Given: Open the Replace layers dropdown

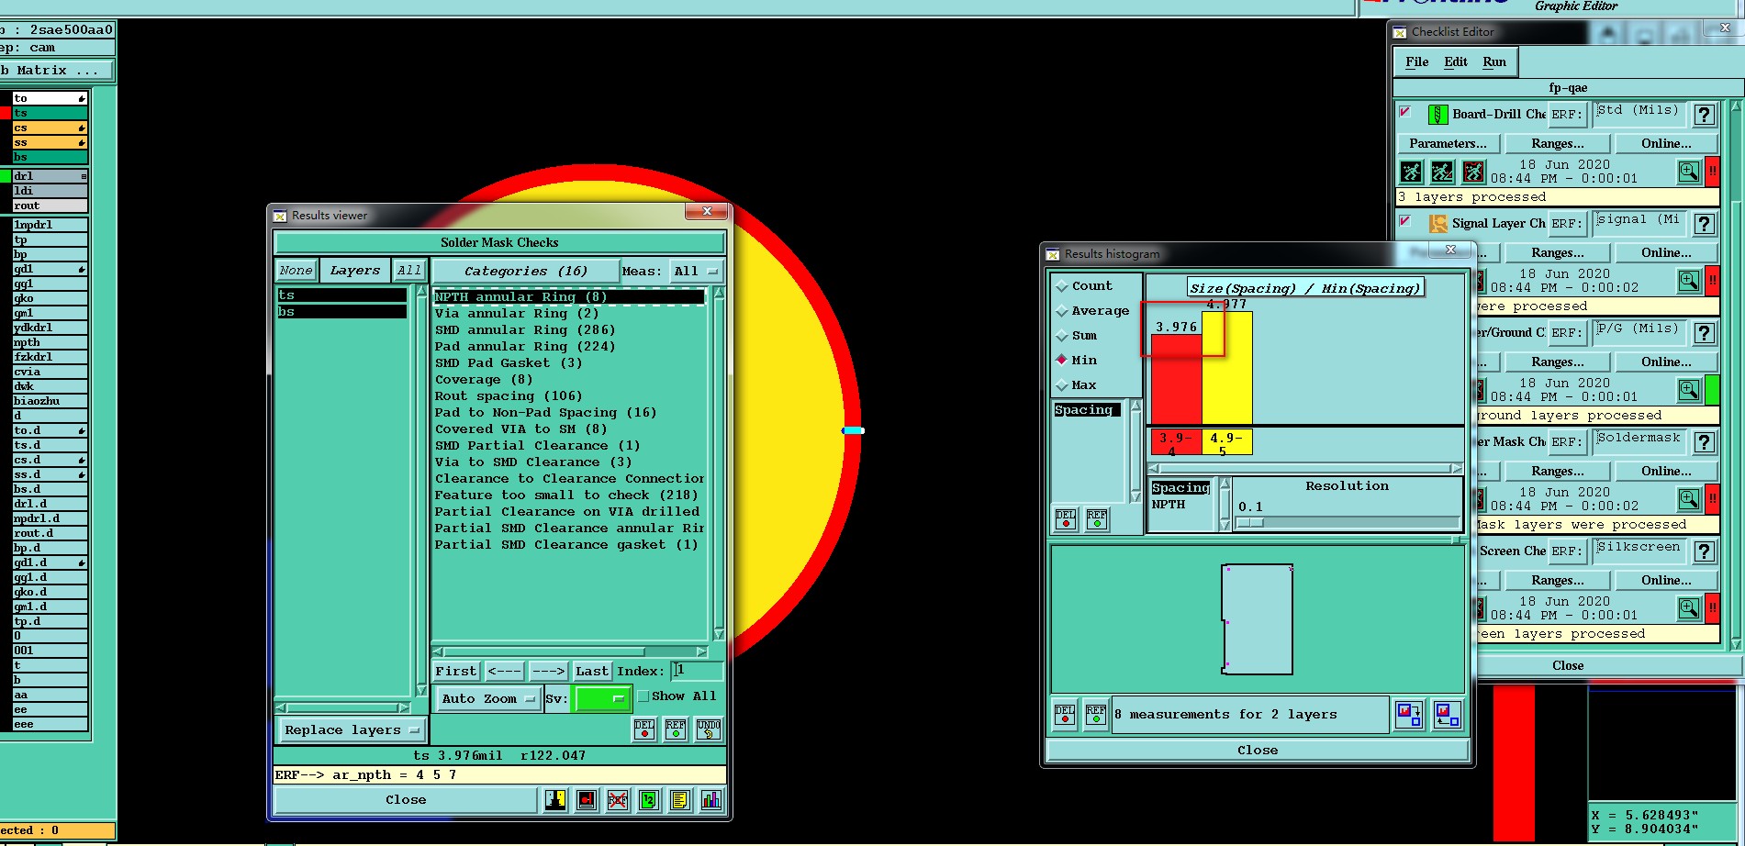Looking at the screenshot, I should coord(352,730).
